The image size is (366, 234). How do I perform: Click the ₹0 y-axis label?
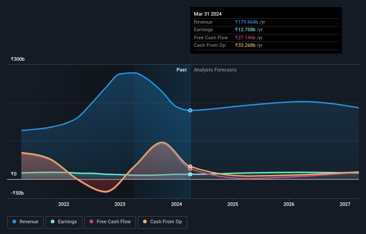click(x=13, y=174)
